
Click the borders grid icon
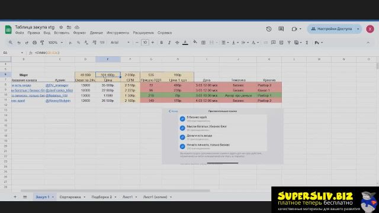[x=203, y=43]
